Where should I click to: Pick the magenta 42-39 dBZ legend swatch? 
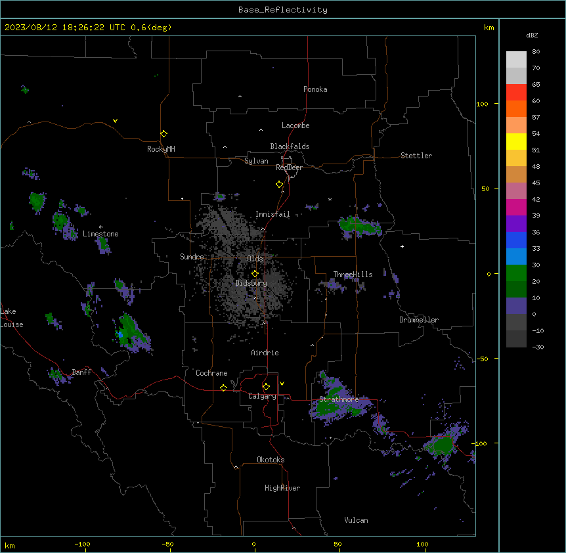click(x=516, y=207)
